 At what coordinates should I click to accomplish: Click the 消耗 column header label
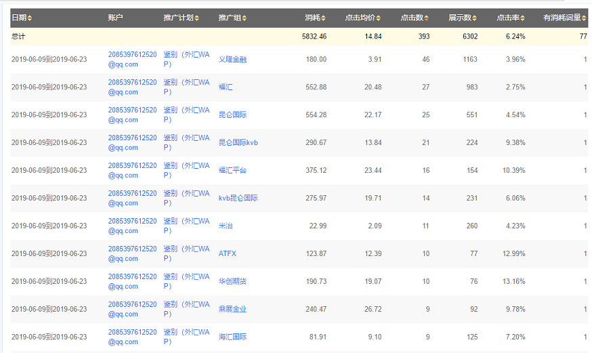pyautogui.click(x=313, y=18)
